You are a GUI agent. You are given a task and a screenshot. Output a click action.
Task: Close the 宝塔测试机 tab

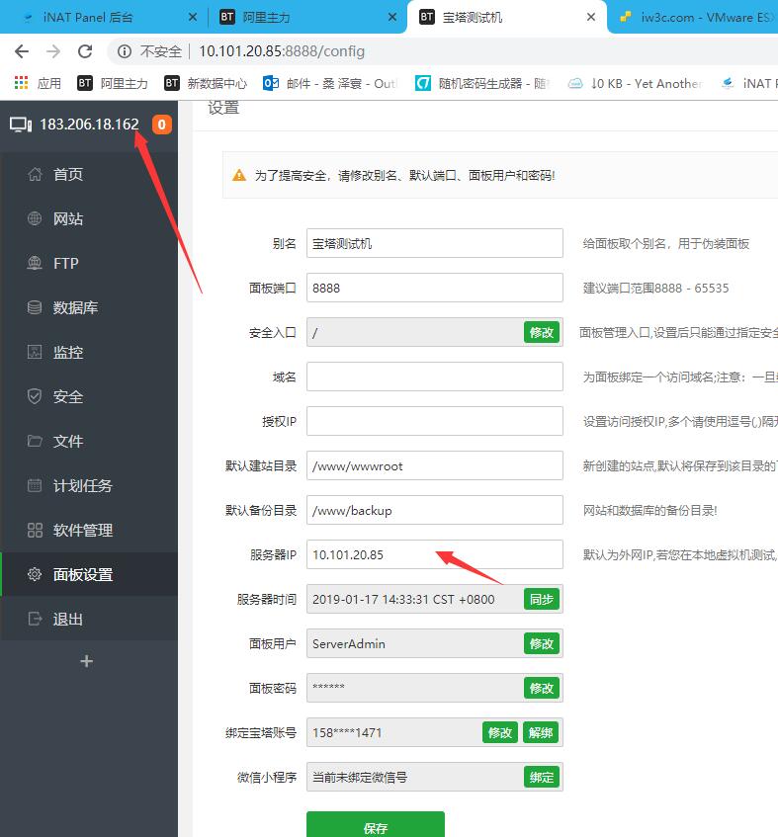[x=591, y=17]
